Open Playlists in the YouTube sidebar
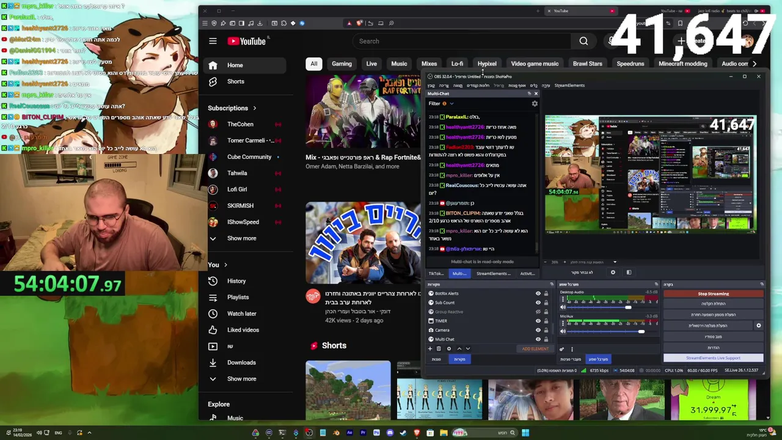 pos(238,298)
